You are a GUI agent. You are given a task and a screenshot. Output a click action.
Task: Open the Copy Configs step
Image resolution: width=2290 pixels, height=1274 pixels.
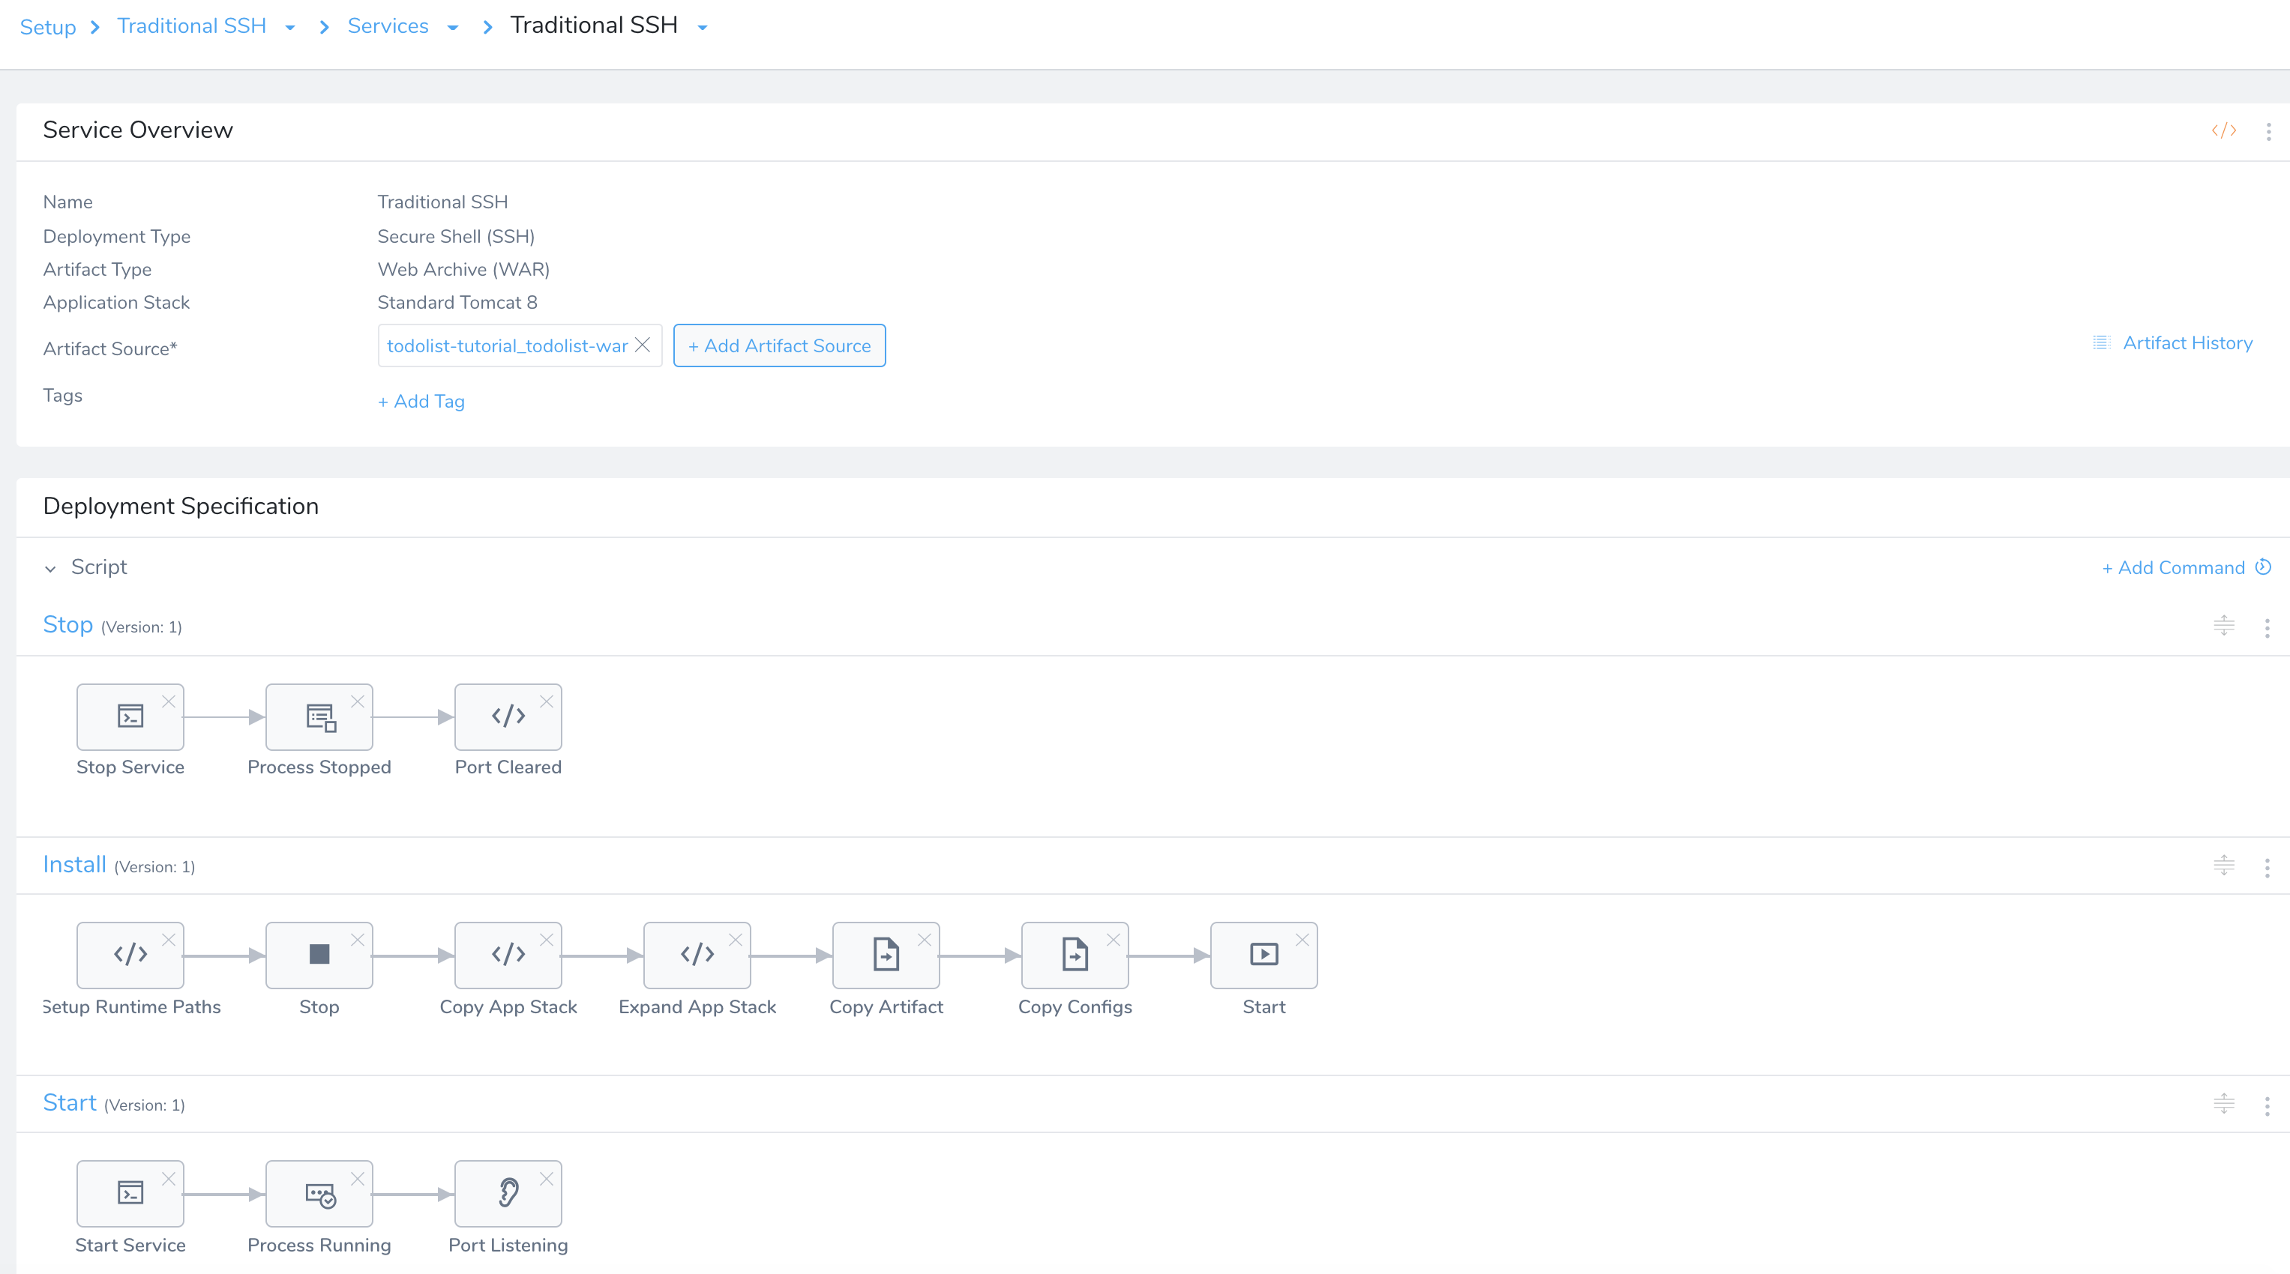pyautogui.click(x=1075, y=955)
